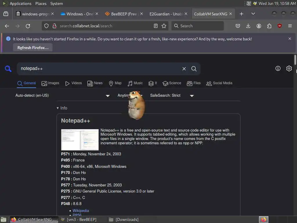This screenshot has height=223, width=297.
Task: Click the Refresh Firefox button
Action: pyautogui.click(x=33, y=48)
